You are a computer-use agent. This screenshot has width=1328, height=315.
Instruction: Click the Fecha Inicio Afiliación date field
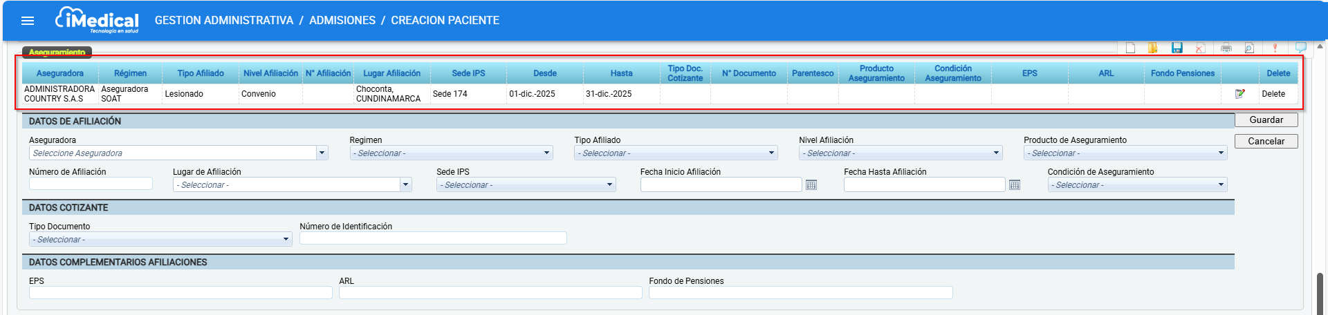pyautogui.click(x=721, y=184)
